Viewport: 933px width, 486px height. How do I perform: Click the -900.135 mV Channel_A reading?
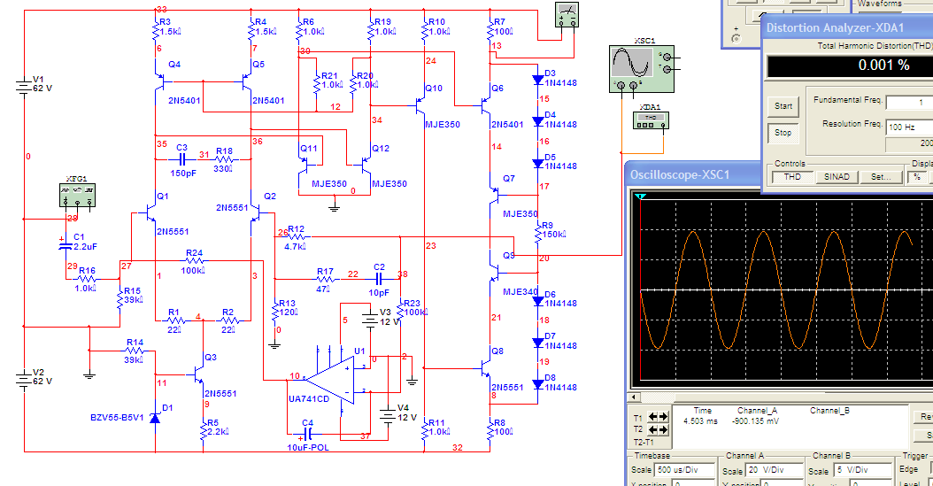point(755,421)
